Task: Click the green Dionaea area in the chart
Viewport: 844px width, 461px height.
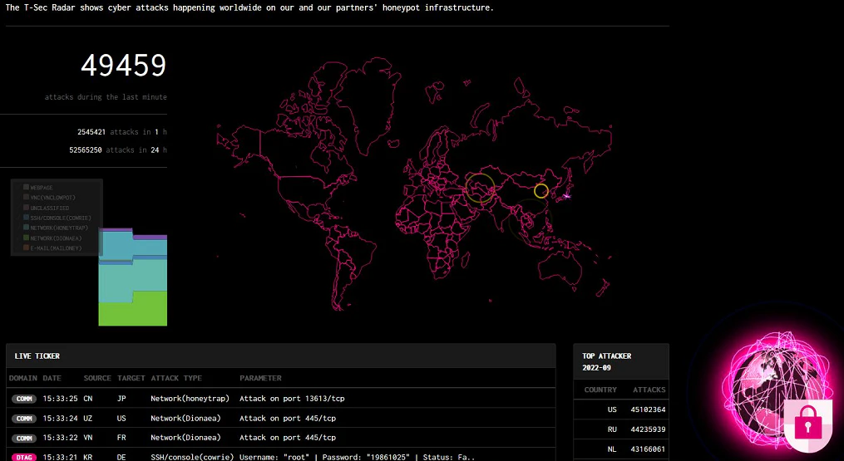Action: coord(133,311)
